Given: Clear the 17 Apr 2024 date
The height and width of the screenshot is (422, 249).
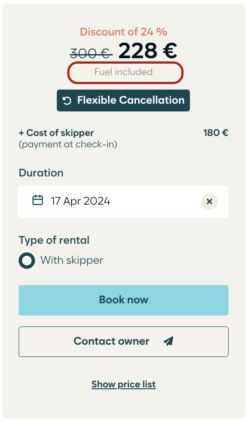Looking at the screenshot, I should pos(209,201).
